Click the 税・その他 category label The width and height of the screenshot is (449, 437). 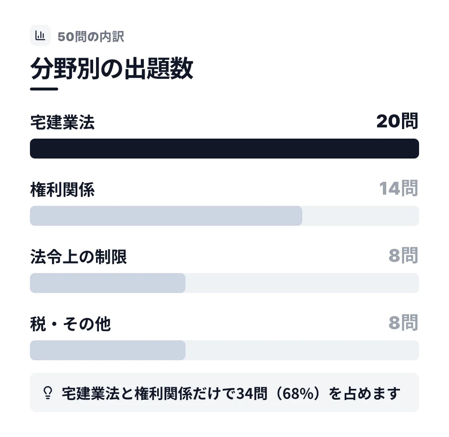(x=70, y=324)
